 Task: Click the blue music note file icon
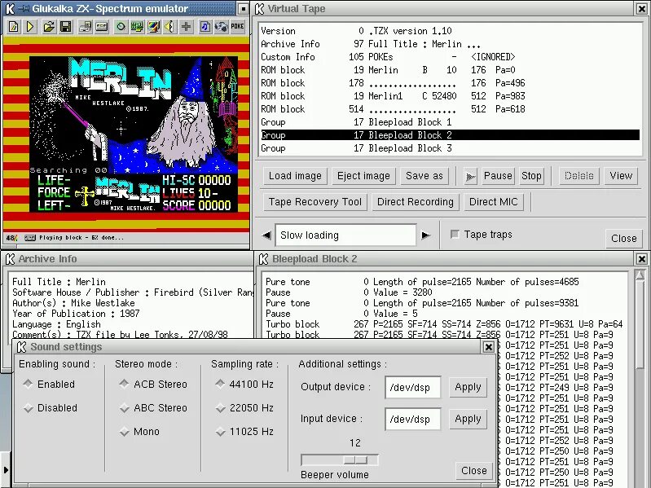pyautogui.click(x=205, y=27)
